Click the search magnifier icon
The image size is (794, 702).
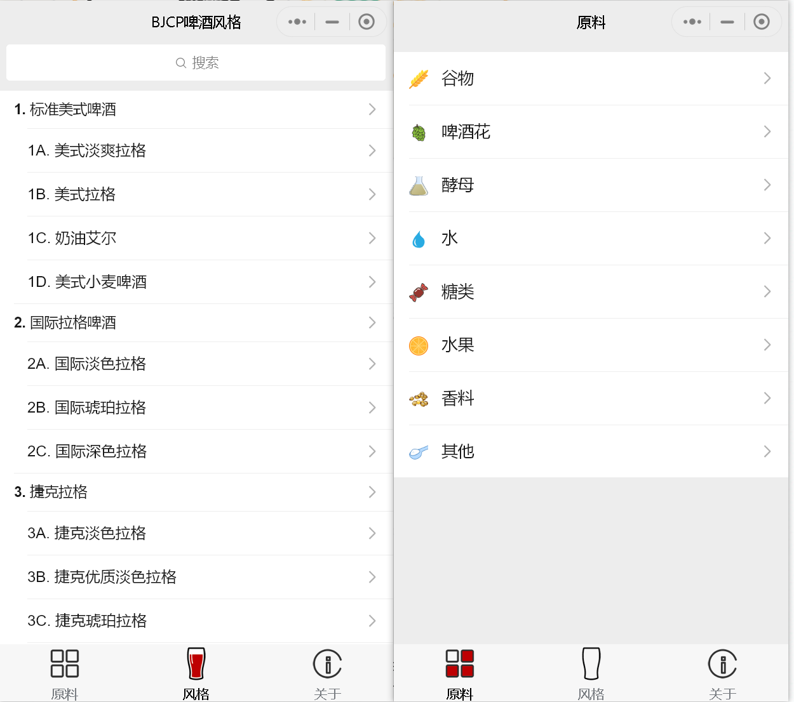pyautogui.click(x=180, y=63)
